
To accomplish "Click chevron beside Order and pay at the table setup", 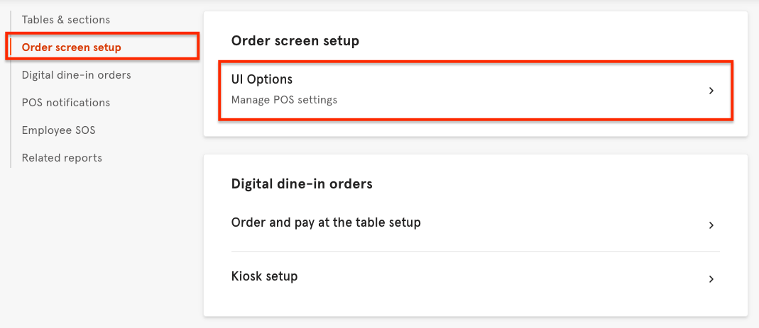I will click(711, 225).
